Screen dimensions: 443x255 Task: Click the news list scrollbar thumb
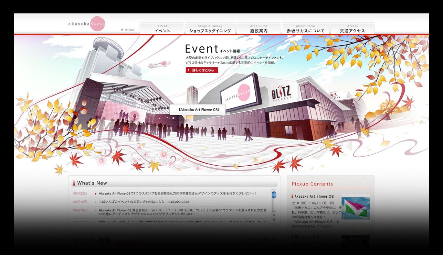[274, 195]
